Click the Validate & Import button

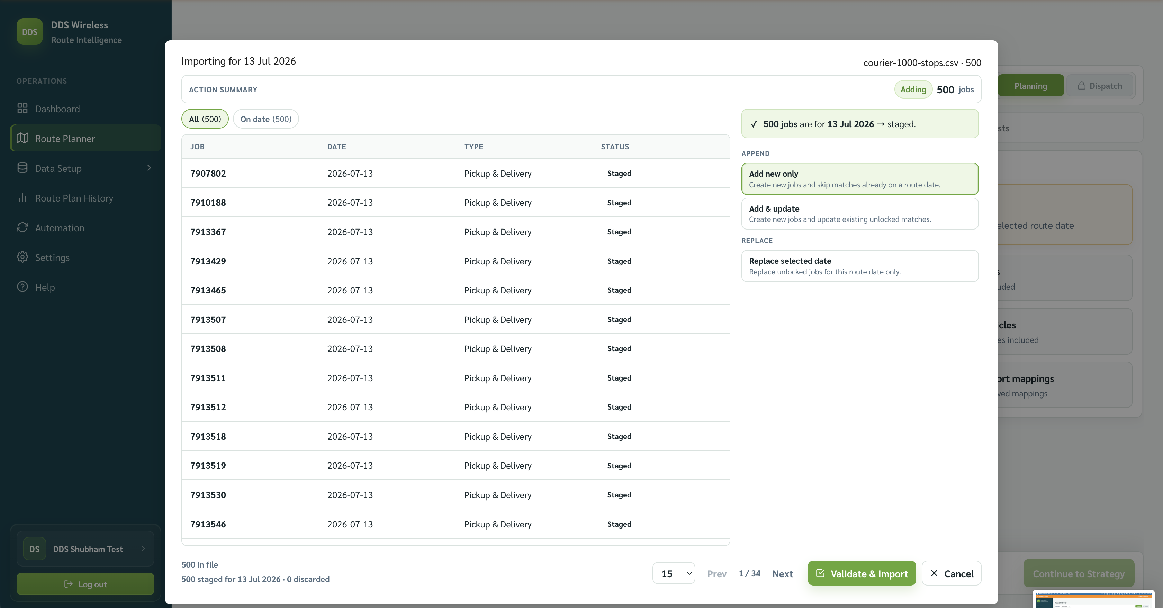862,573
